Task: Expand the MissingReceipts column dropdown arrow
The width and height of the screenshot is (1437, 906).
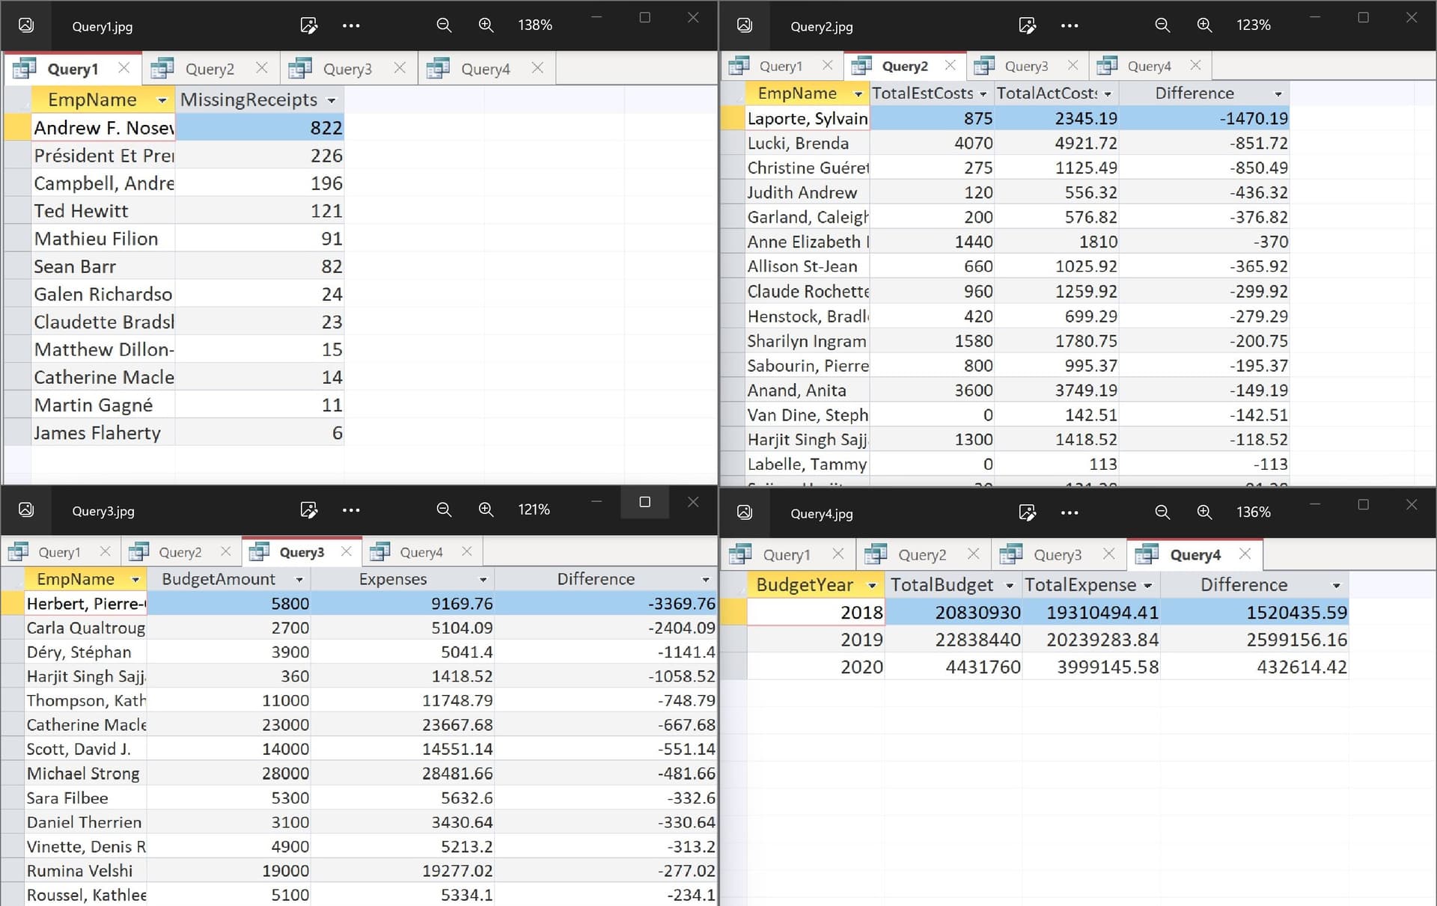Action: 332,100
